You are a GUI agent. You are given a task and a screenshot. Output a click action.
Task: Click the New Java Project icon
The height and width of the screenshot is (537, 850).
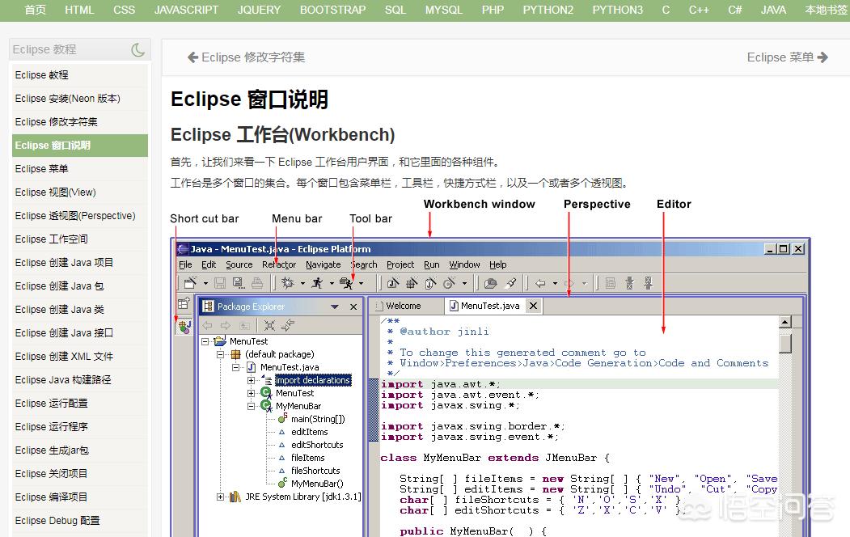393,283
